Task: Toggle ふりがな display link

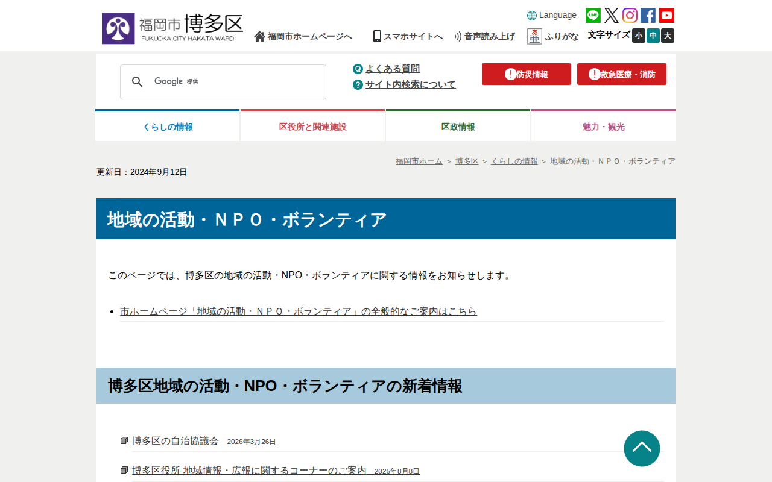Action: 562,36
